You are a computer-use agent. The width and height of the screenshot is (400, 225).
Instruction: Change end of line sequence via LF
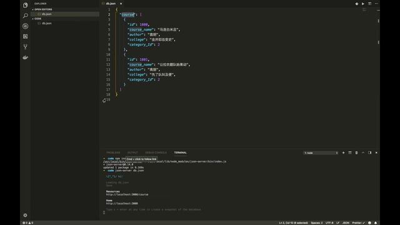(337, 223)
